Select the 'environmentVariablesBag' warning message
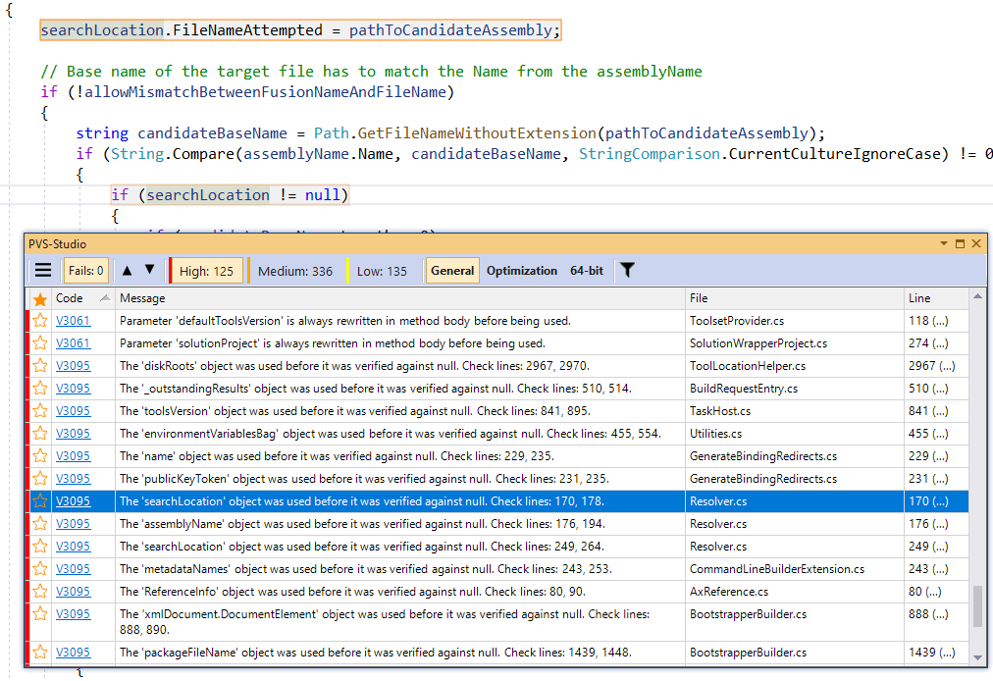The image size is (993, 681). pos(391,434)
